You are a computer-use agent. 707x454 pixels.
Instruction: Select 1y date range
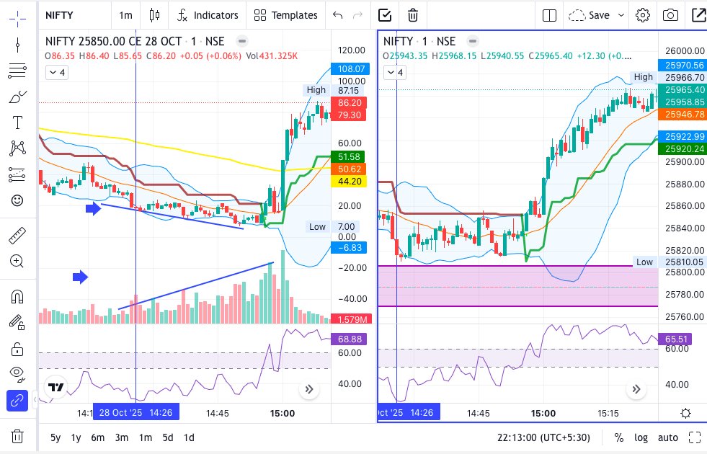click(76, 437)
